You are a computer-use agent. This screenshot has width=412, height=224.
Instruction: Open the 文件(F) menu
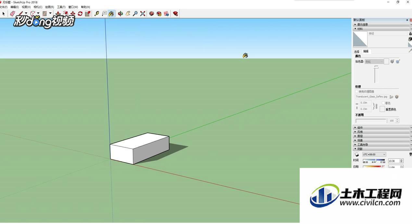4,7
